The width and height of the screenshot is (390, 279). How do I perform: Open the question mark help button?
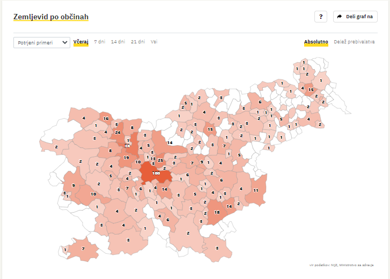tap(321, 17)
